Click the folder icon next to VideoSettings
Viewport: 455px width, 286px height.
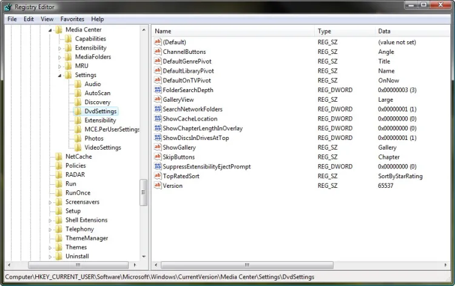(78, 148)
